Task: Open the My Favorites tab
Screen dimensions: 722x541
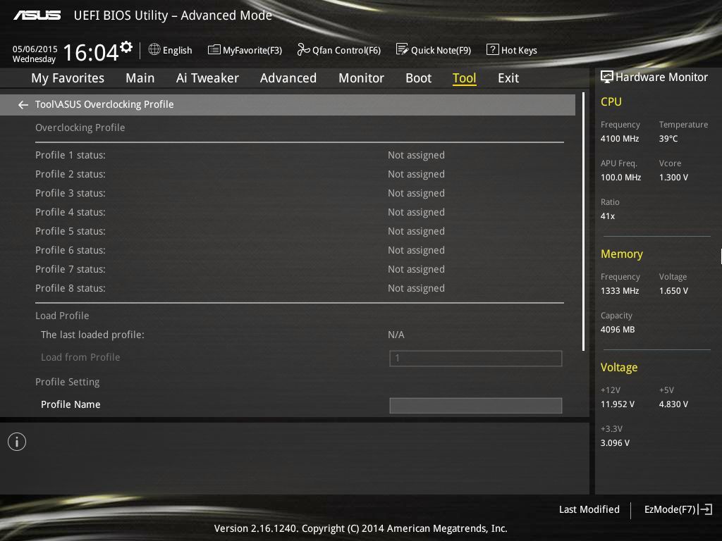Action: (68, 78)
